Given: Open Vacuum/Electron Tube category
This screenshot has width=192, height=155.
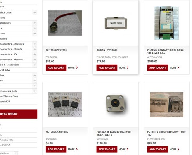Looking at the screenshot, I should [9, 96].
